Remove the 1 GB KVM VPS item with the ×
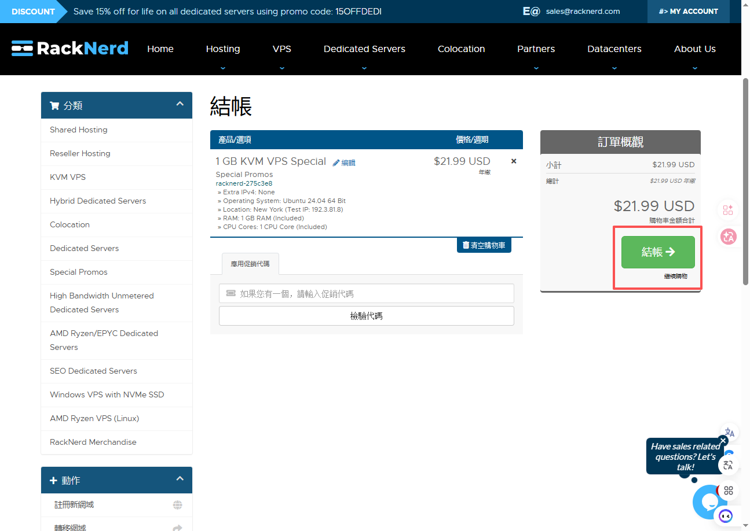The width and height of the screenshot is (750, 531). [514, 161]
